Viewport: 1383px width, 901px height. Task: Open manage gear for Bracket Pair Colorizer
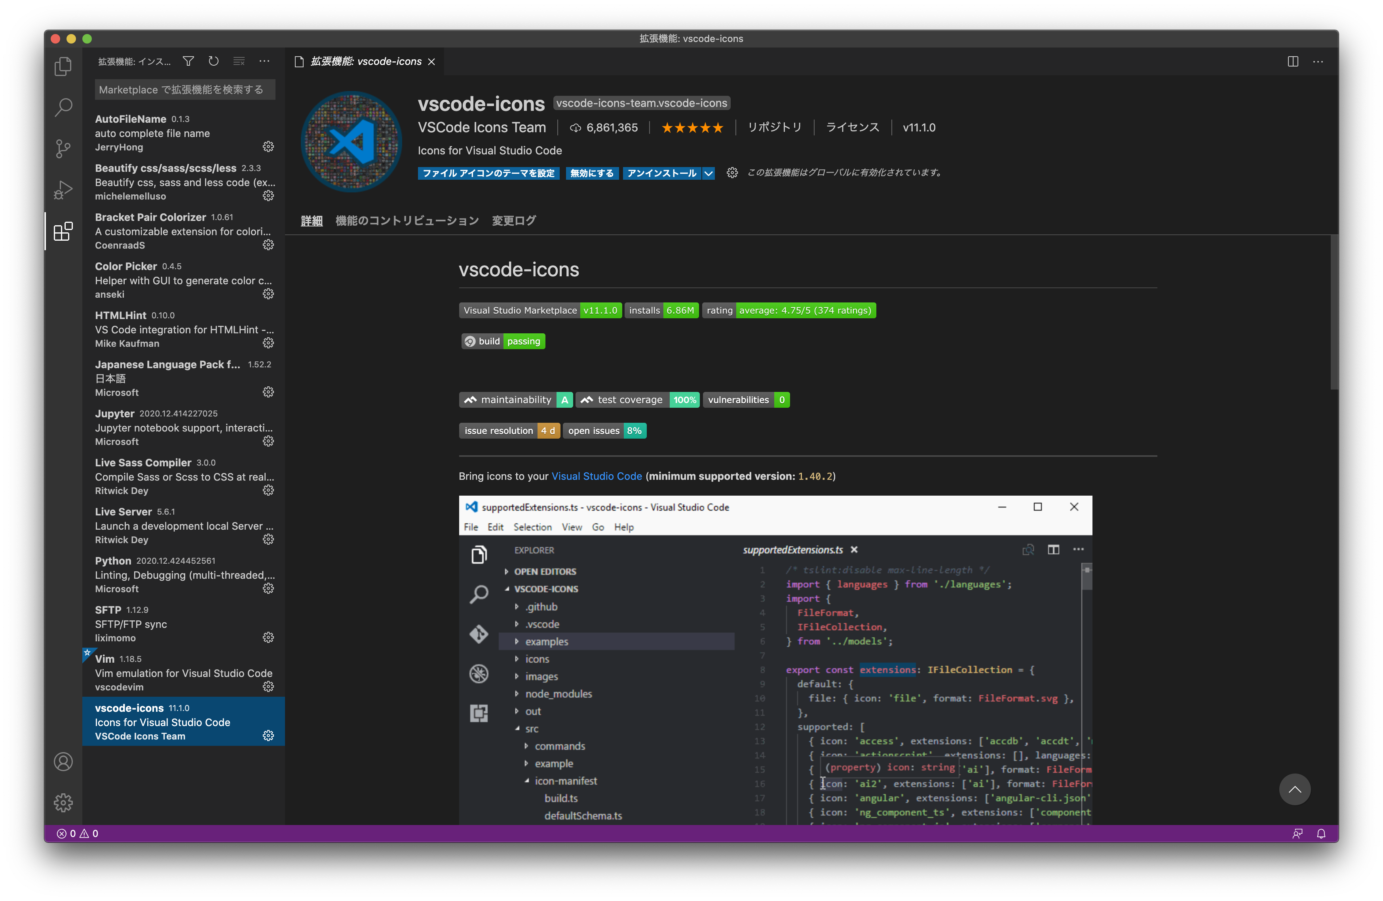pyautogui.click(x=268, y=245)
